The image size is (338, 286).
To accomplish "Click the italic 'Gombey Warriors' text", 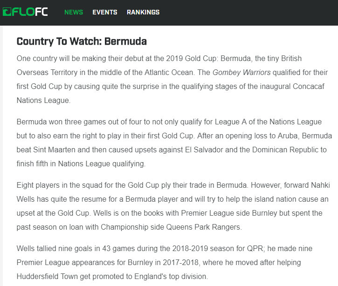I will pos(241,73).
